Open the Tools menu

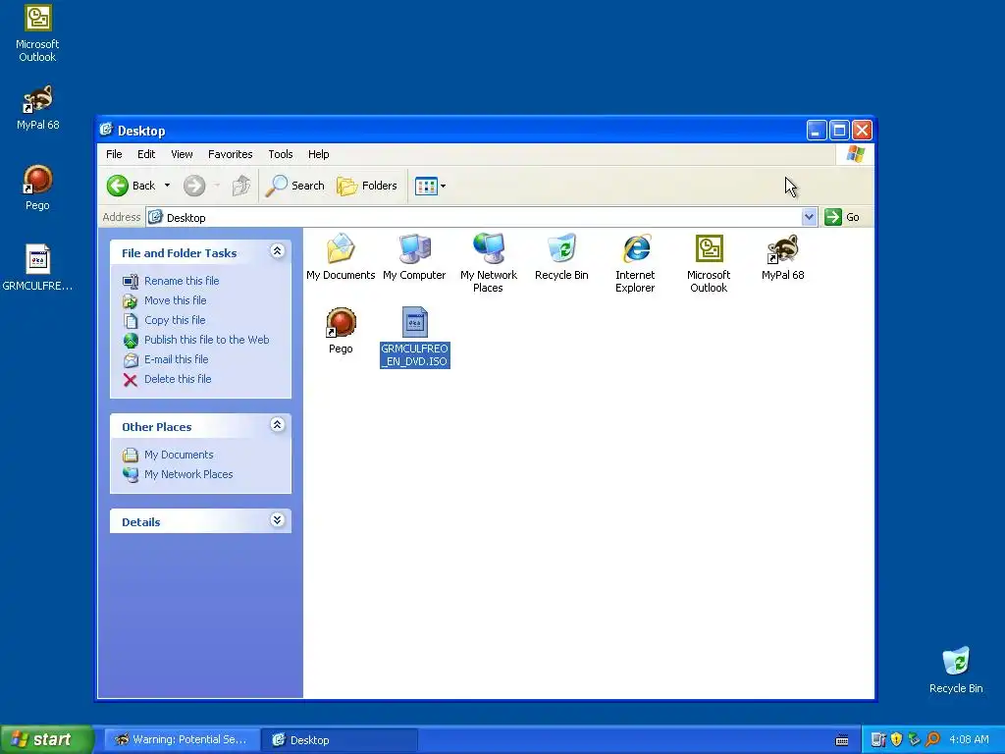280,154
